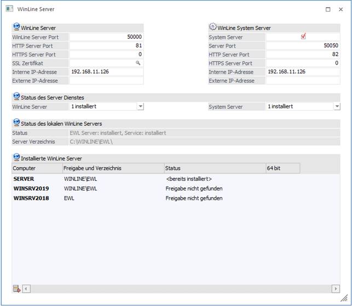Image resolution: width=352 pixels, height=306 pixels.
Task: Open the System Server status dropdown
Action: (337, 107)
